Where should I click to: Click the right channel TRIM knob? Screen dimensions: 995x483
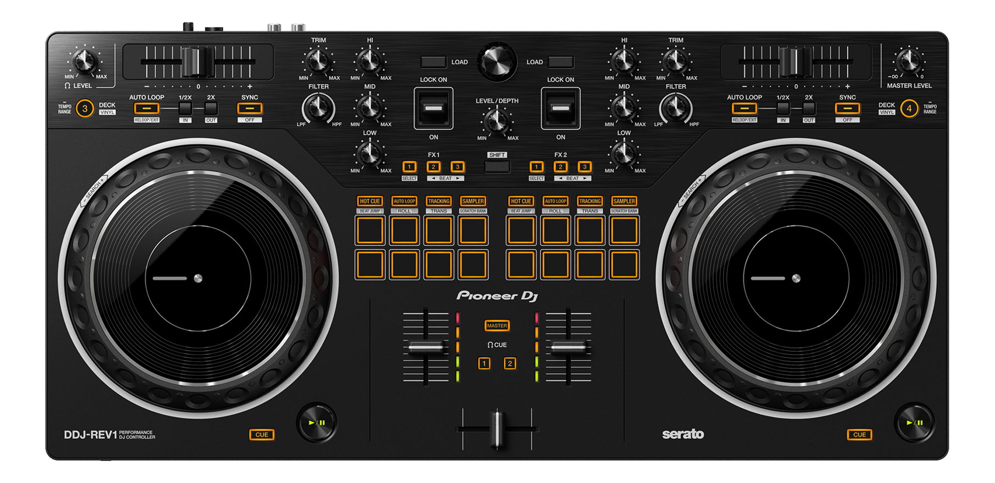pyautogui.click(x=676, y=61)
